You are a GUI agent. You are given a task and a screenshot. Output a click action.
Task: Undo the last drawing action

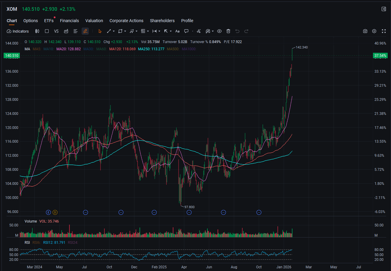tap(237, 31)
